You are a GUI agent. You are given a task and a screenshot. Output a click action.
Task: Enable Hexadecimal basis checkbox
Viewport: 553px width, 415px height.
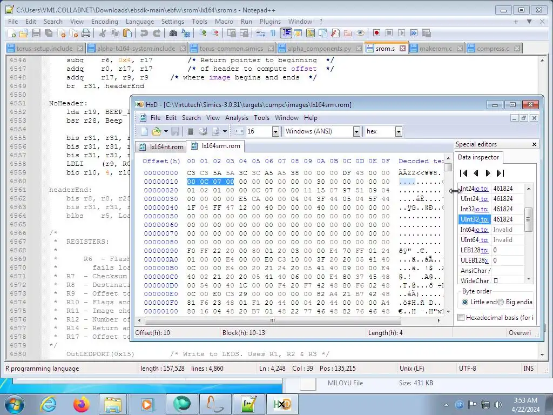point(461,318)
